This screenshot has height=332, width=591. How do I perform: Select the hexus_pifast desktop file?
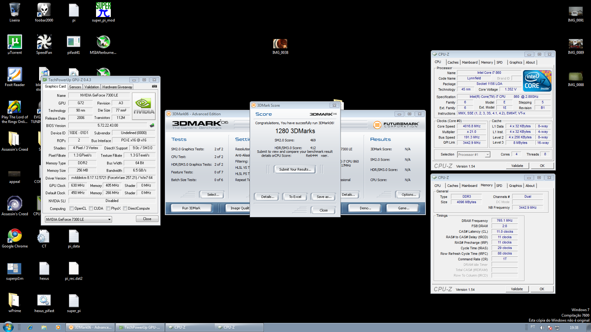click(44, 303)
